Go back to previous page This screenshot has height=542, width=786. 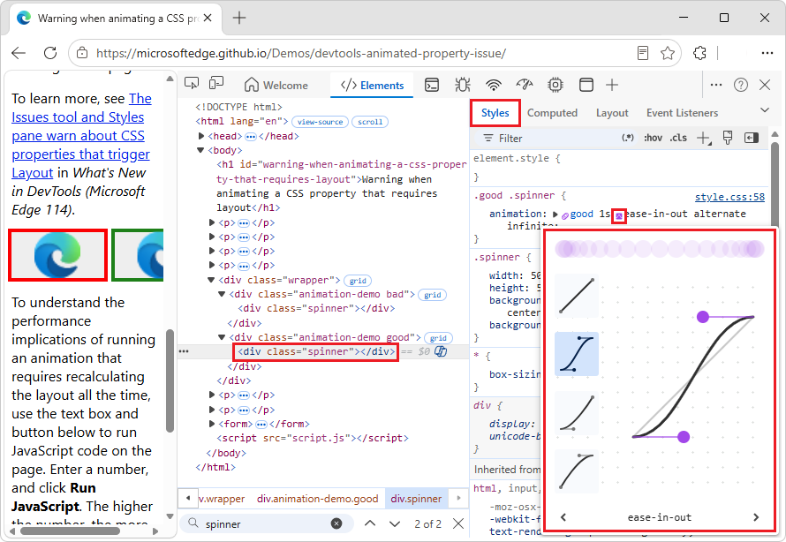click(19, 53)
